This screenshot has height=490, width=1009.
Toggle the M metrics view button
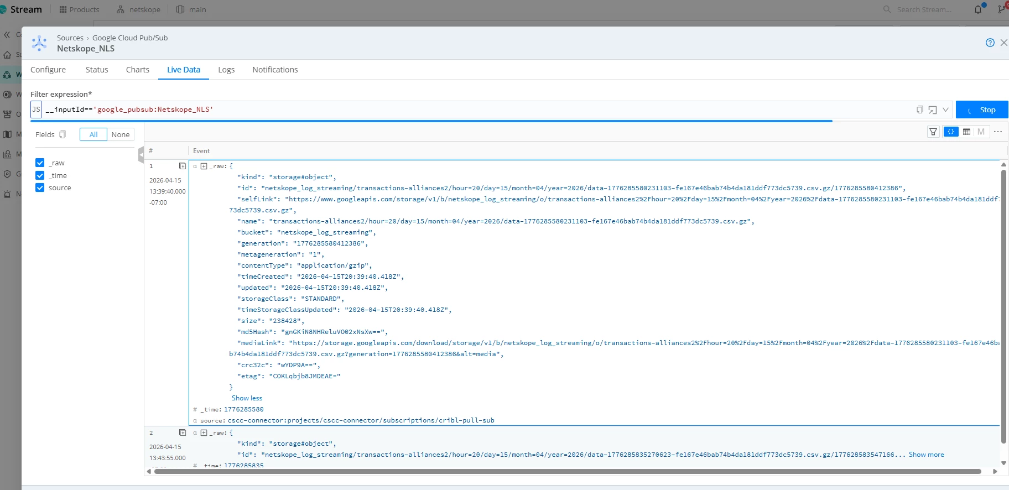point(981,132)
